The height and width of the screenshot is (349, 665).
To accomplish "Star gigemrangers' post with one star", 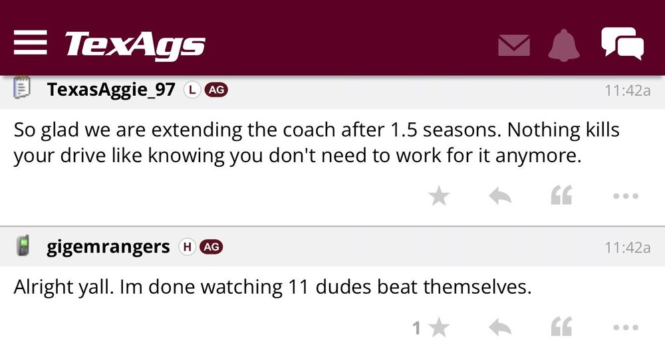I will [x=439, y=327].
